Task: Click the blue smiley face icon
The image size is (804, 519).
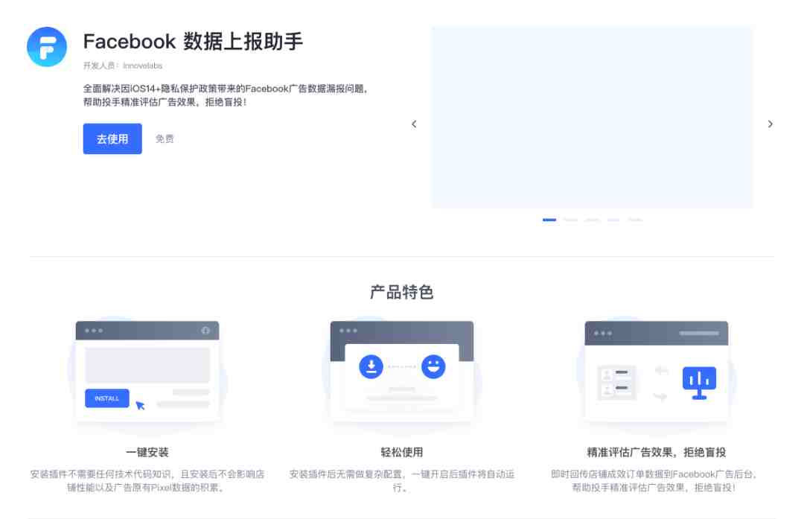Action: tap(433, 366)
